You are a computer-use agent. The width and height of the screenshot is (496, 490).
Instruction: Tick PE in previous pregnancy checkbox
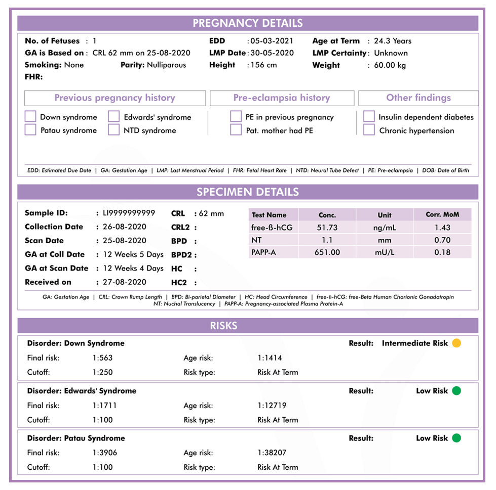pos(236,117)
